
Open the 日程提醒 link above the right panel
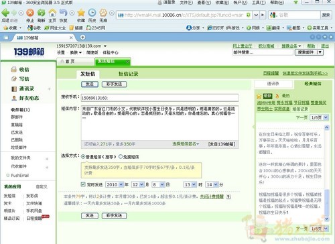tap(271, 73)
